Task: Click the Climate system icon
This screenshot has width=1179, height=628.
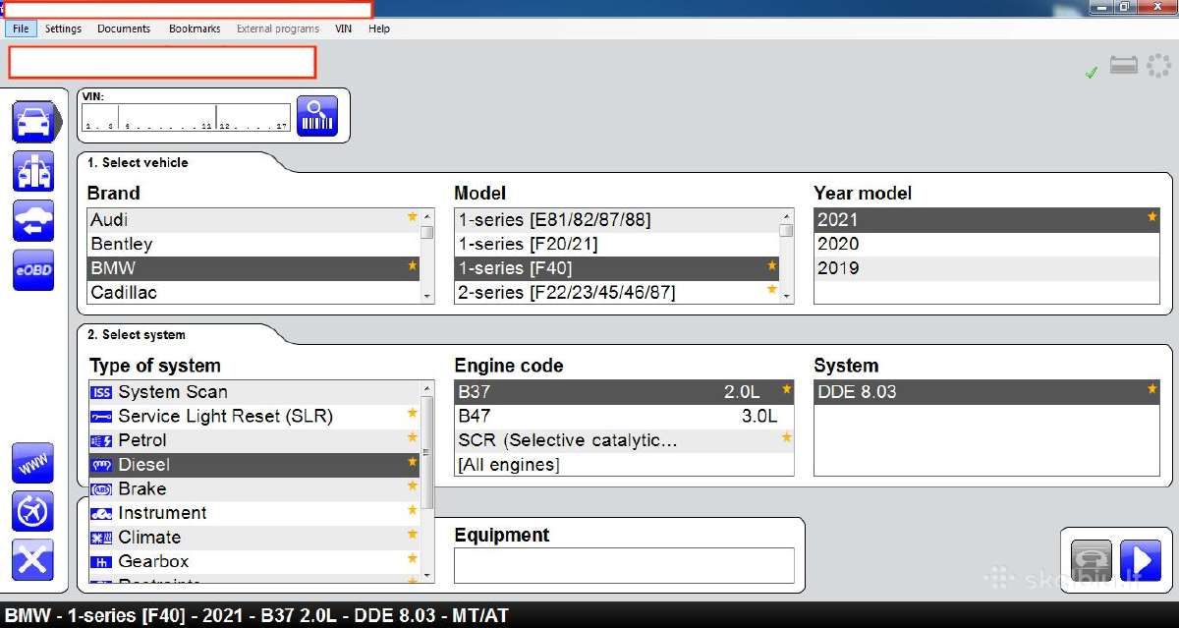Action: point(101,538)
